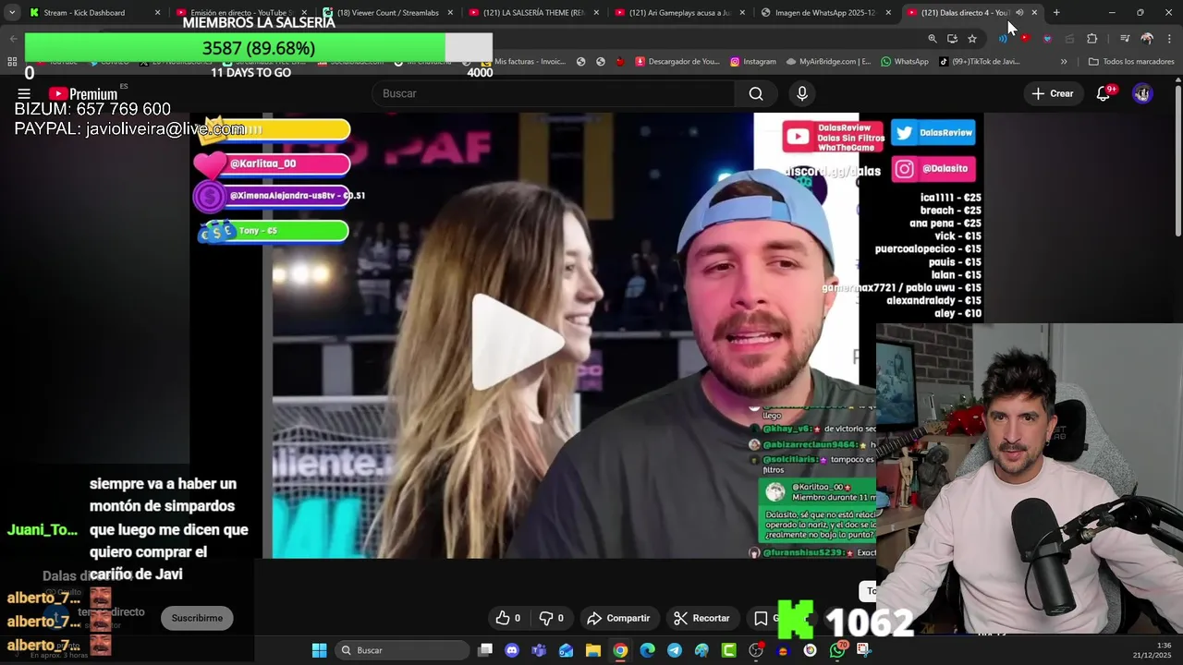Dislike the video with thumbs down
Screen dimensions: 1183x665
click(551, 618)
